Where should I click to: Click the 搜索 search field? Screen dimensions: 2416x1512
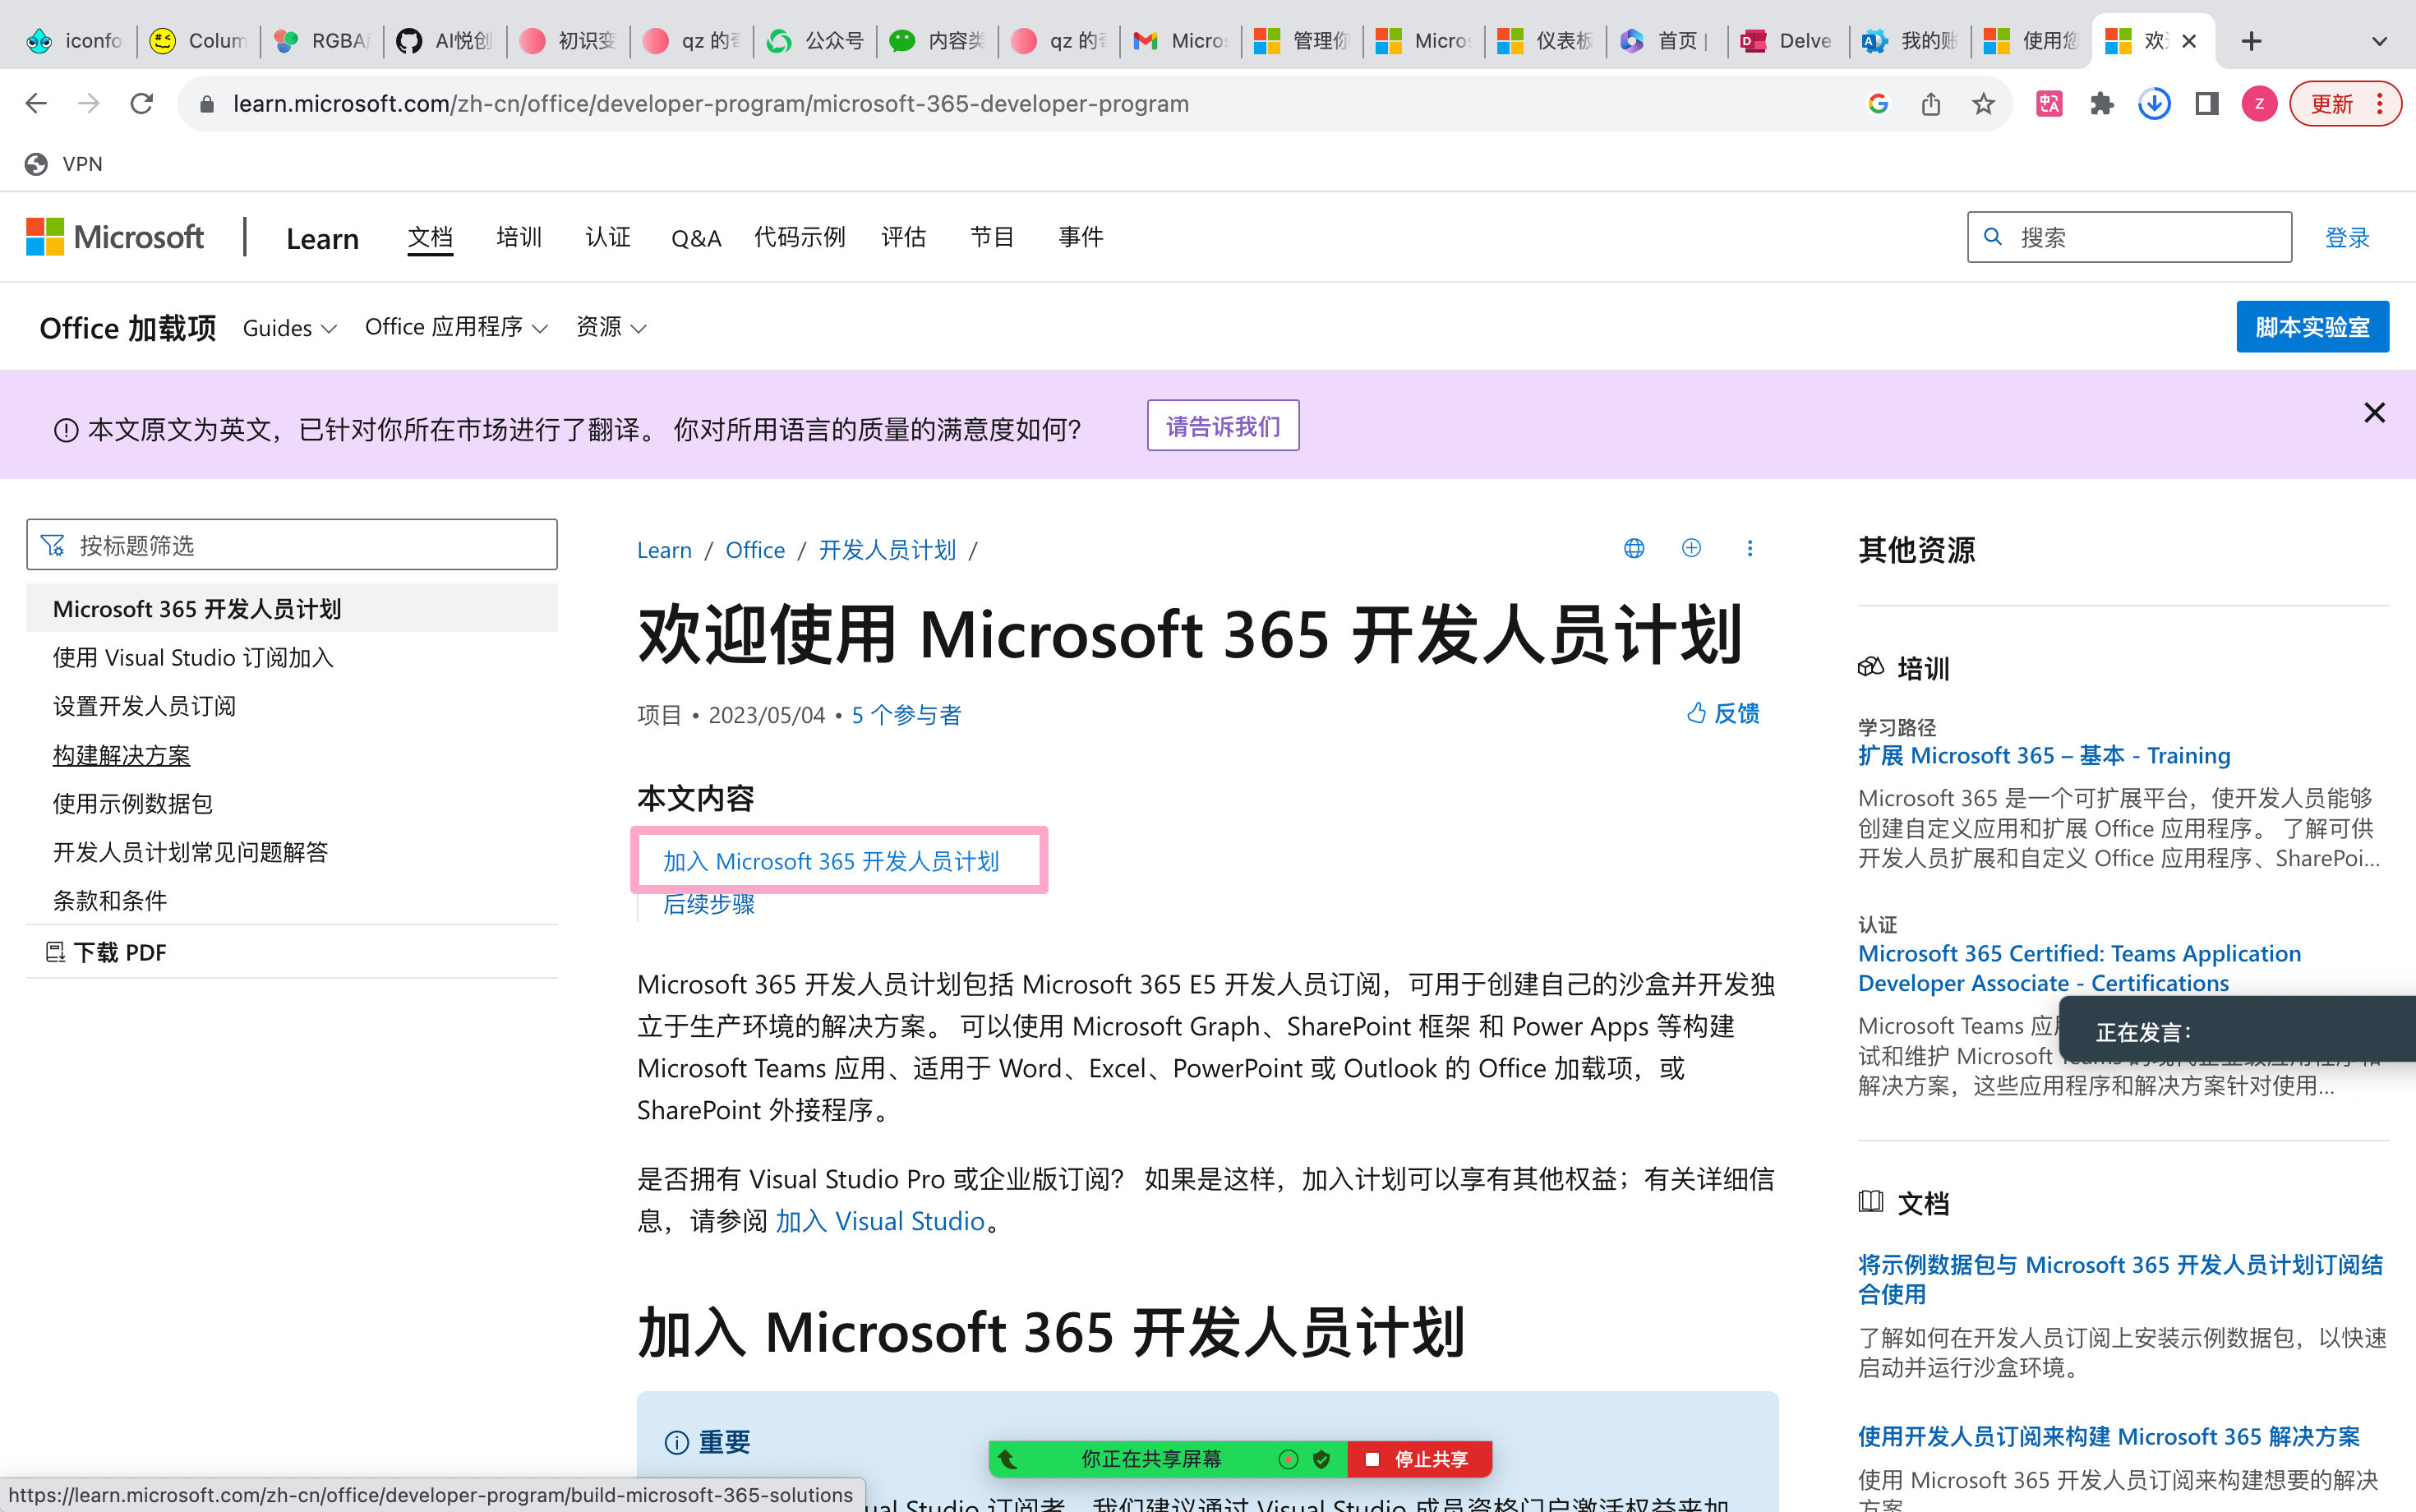2130,237
